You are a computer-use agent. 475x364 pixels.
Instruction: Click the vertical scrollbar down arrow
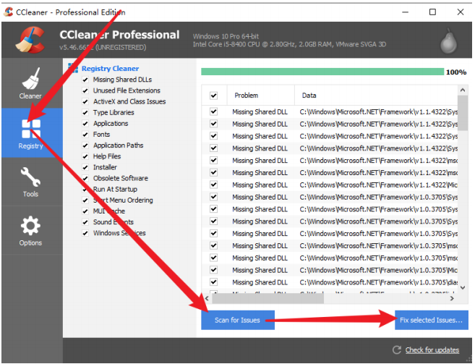462,287
